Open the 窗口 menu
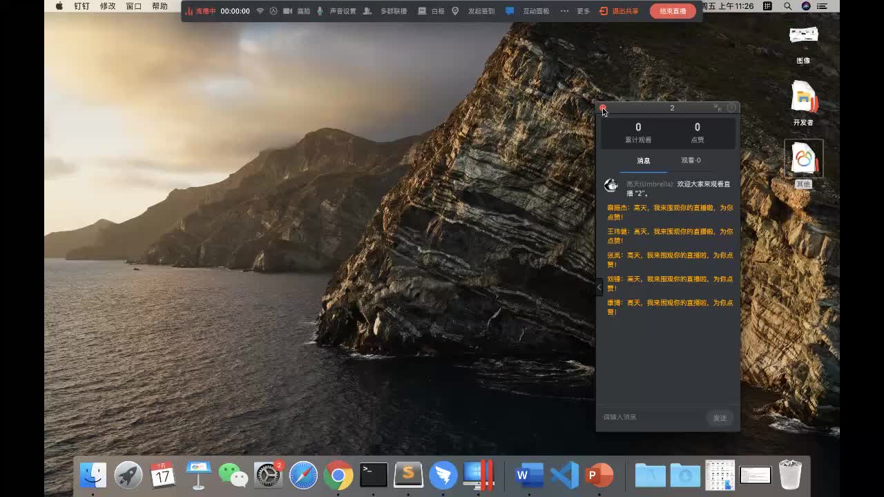The width and height of the screenshot is (884, 497). tap(134, 6)
